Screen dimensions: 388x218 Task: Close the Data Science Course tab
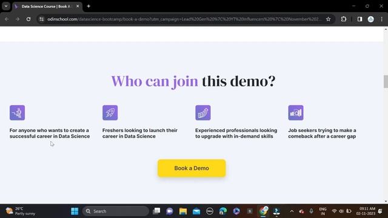(x=78, y=6)
